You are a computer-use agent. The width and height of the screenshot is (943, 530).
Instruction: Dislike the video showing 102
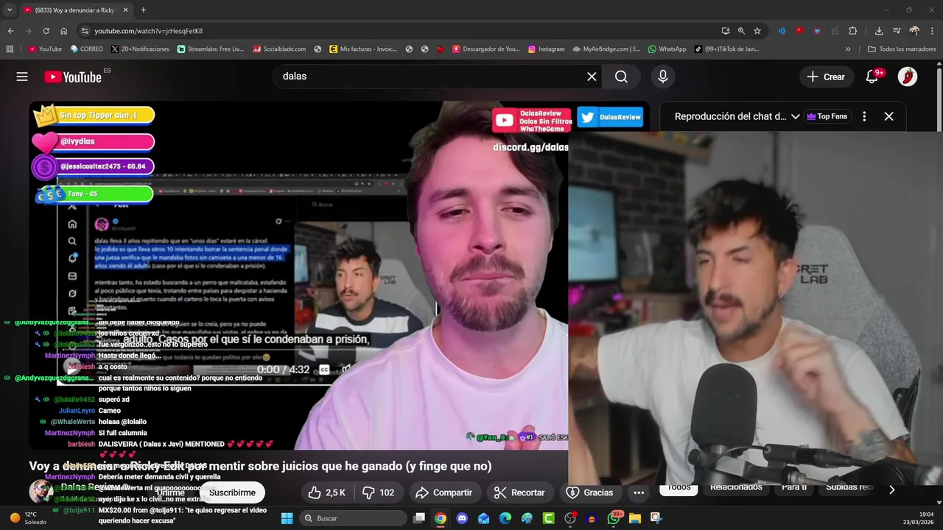pyautogui.click(x=379, y=492)
